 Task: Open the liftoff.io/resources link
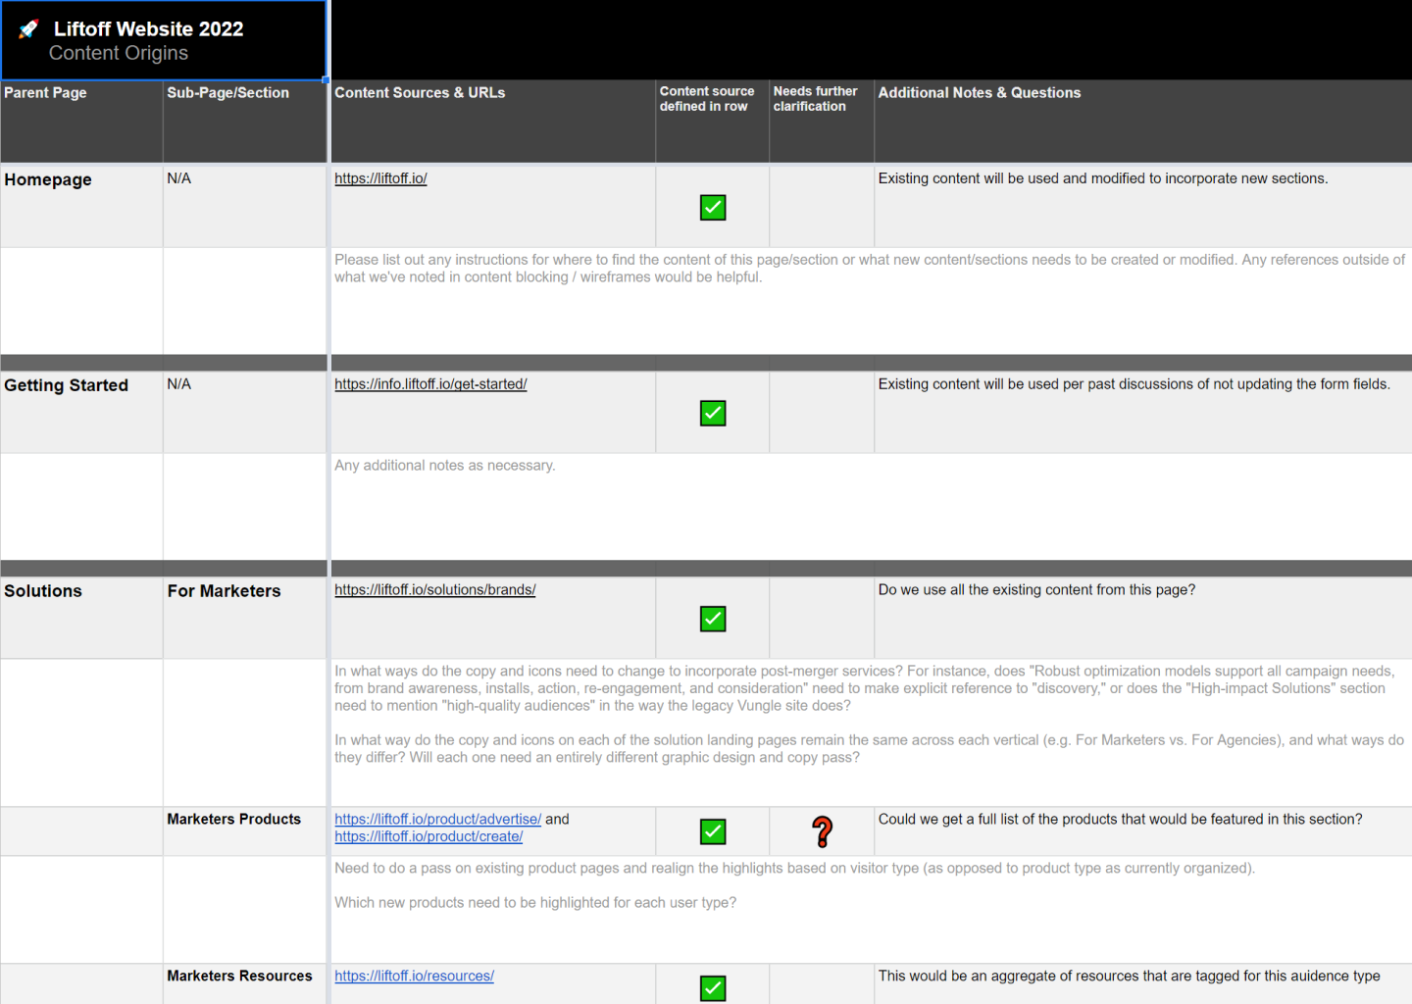pos(414,977)
